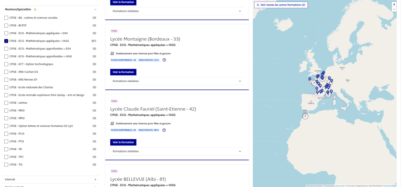401x187 pixels.
Task: Open the OpenStreetMap attribution link
Action: [x=389, y=185]
